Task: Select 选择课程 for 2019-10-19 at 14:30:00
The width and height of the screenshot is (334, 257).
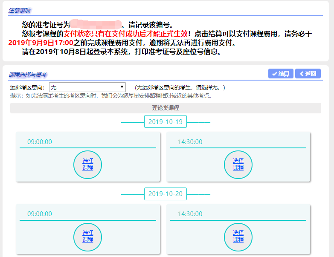Action: (x=238, y=164)
